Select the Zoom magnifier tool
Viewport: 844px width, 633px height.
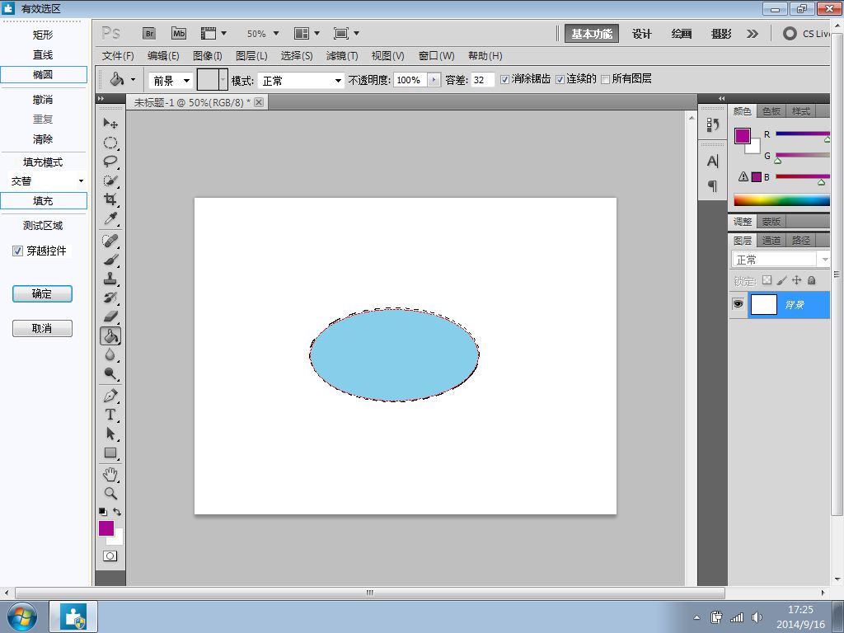coord(110,494)
